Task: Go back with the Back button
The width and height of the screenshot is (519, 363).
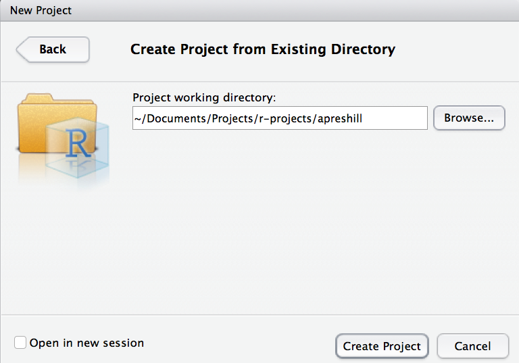Action: (53, 49)
